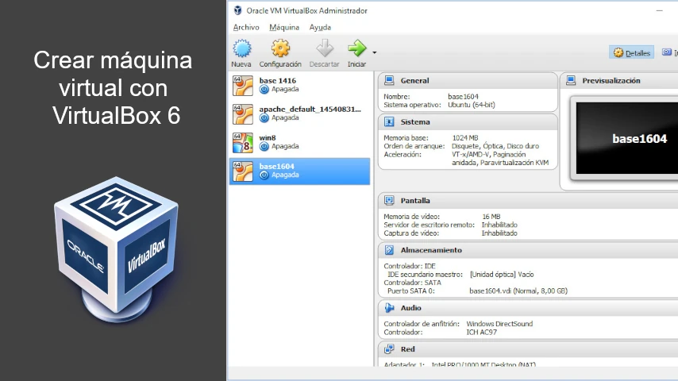The image size is (678, 381).
Task: Open the Máquina menu
Action: 284,27
